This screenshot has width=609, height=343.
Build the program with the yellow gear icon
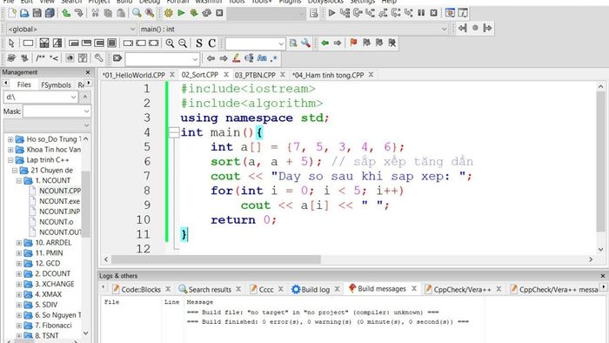click(169, 13)
